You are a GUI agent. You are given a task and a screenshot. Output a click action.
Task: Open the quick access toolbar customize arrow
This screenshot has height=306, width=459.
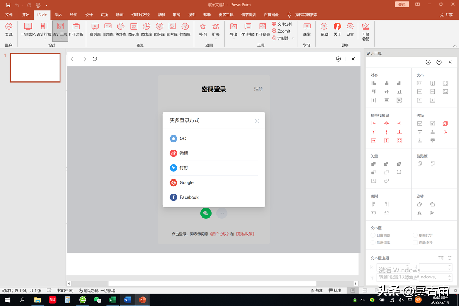click(47, 5)
